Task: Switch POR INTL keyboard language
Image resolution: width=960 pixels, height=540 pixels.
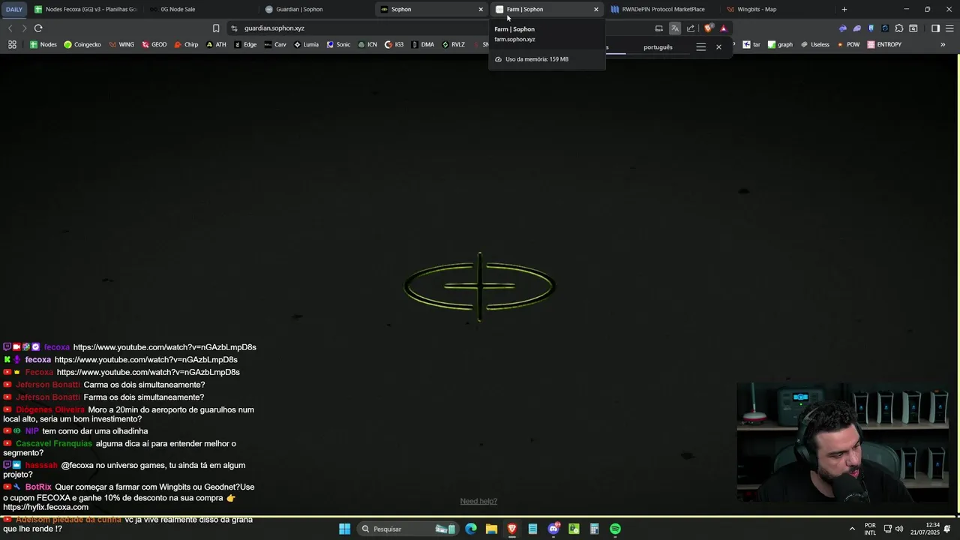Action: 870,529
